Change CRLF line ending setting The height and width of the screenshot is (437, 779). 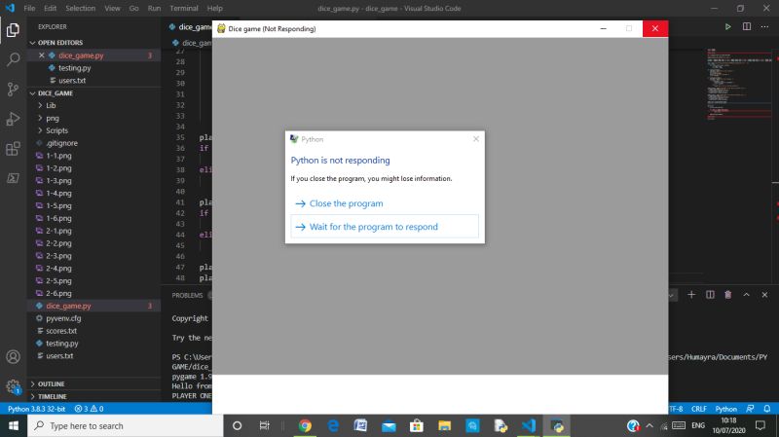point(698,409)
